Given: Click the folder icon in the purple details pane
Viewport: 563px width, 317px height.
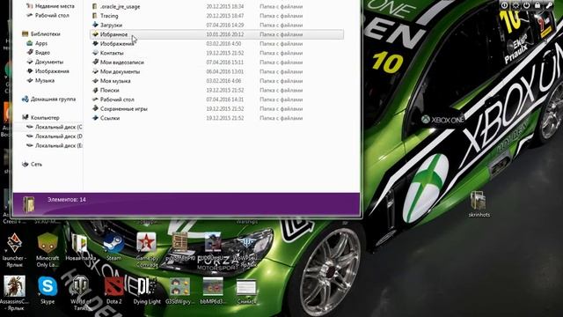Looking at the screenshot, I should [x=29, y=203].
